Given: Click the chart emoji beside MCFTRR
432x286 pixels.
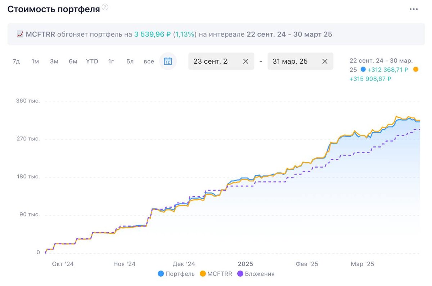Looking at the screenshot, I should tap(20, 34).
